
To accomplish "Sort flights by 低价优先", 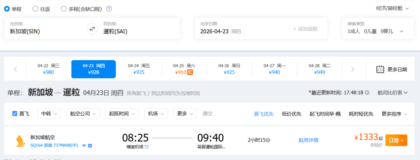I will [291, 114].
